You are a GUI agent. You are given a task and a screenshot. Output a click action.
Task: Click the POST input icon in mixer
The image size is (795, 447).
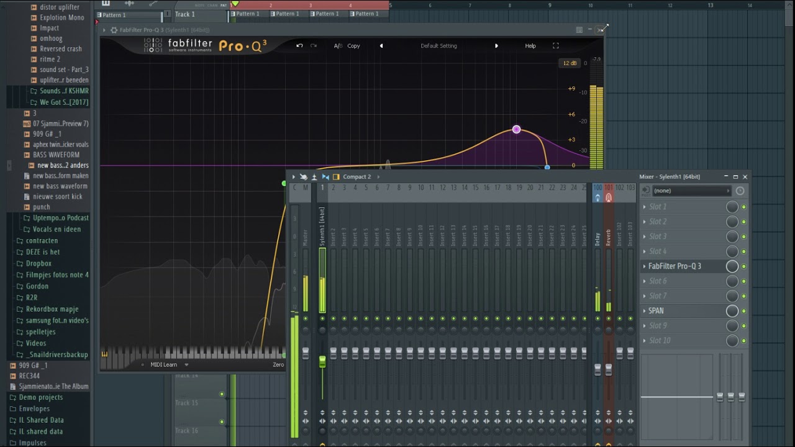tap(646, 191)
